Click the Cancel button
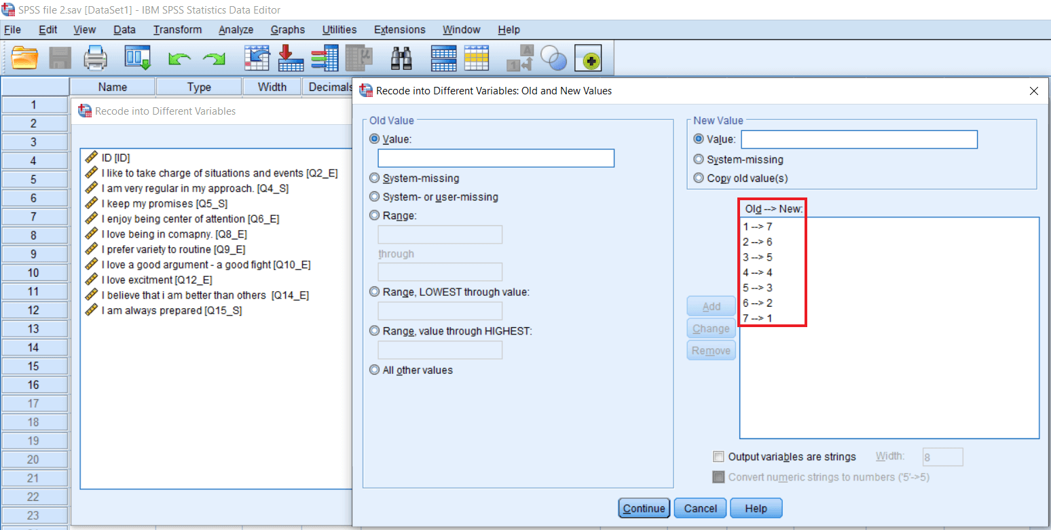 [x=699, y=508]
